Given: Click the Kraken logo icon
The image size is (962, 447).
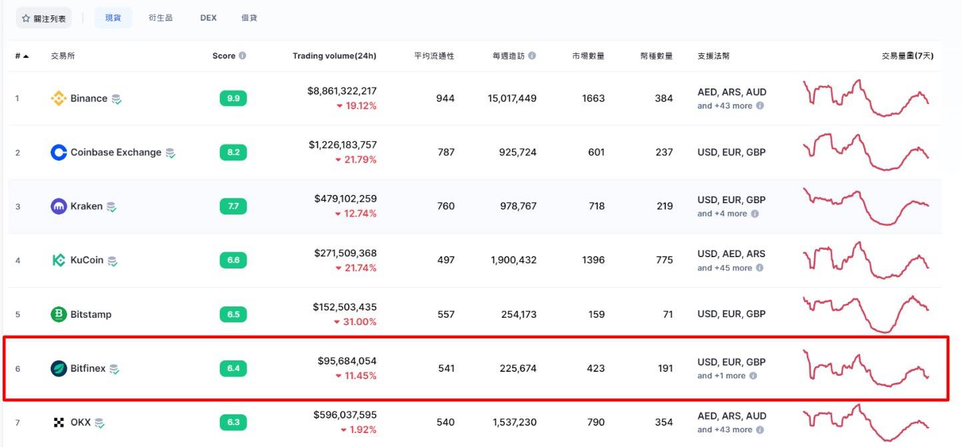Looking at the screenshot, I should click(x=59, y=207).
